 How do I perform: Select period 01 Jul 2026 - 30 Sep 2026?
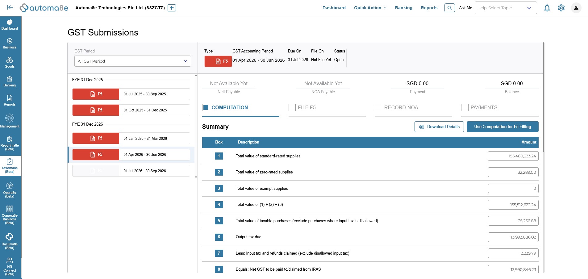tap(131, 171)
